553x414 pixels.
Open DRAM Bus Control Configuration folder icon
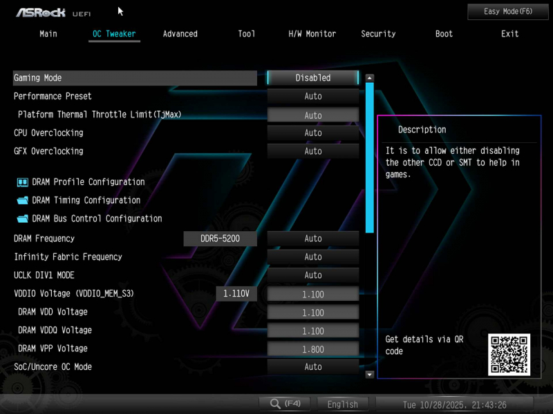coord(22,219)
